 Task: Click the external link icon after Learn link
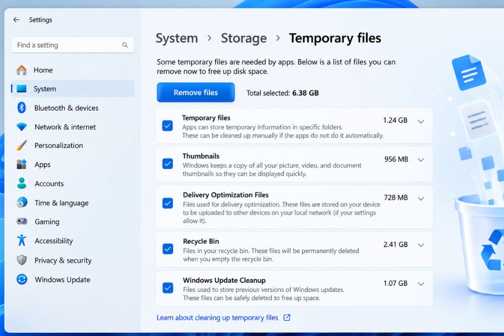click(287, 318)
